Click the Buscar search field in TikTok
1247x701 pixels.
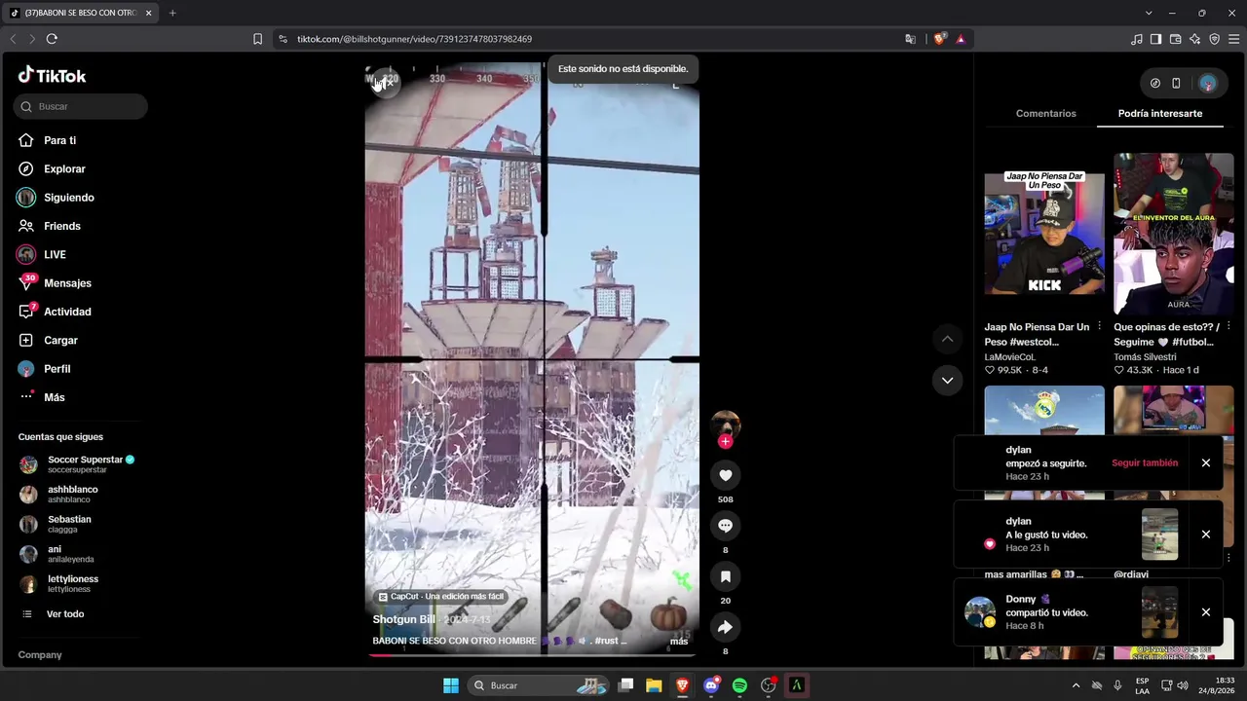pyautogui.click(x=81, y=106)
